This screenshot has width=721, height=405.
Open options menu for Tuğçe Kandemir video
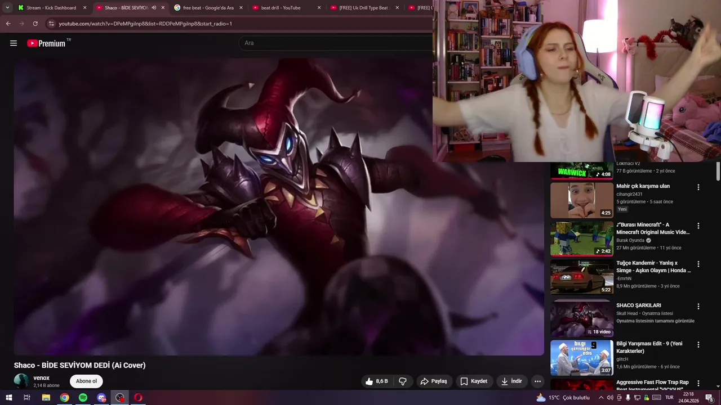698,264
